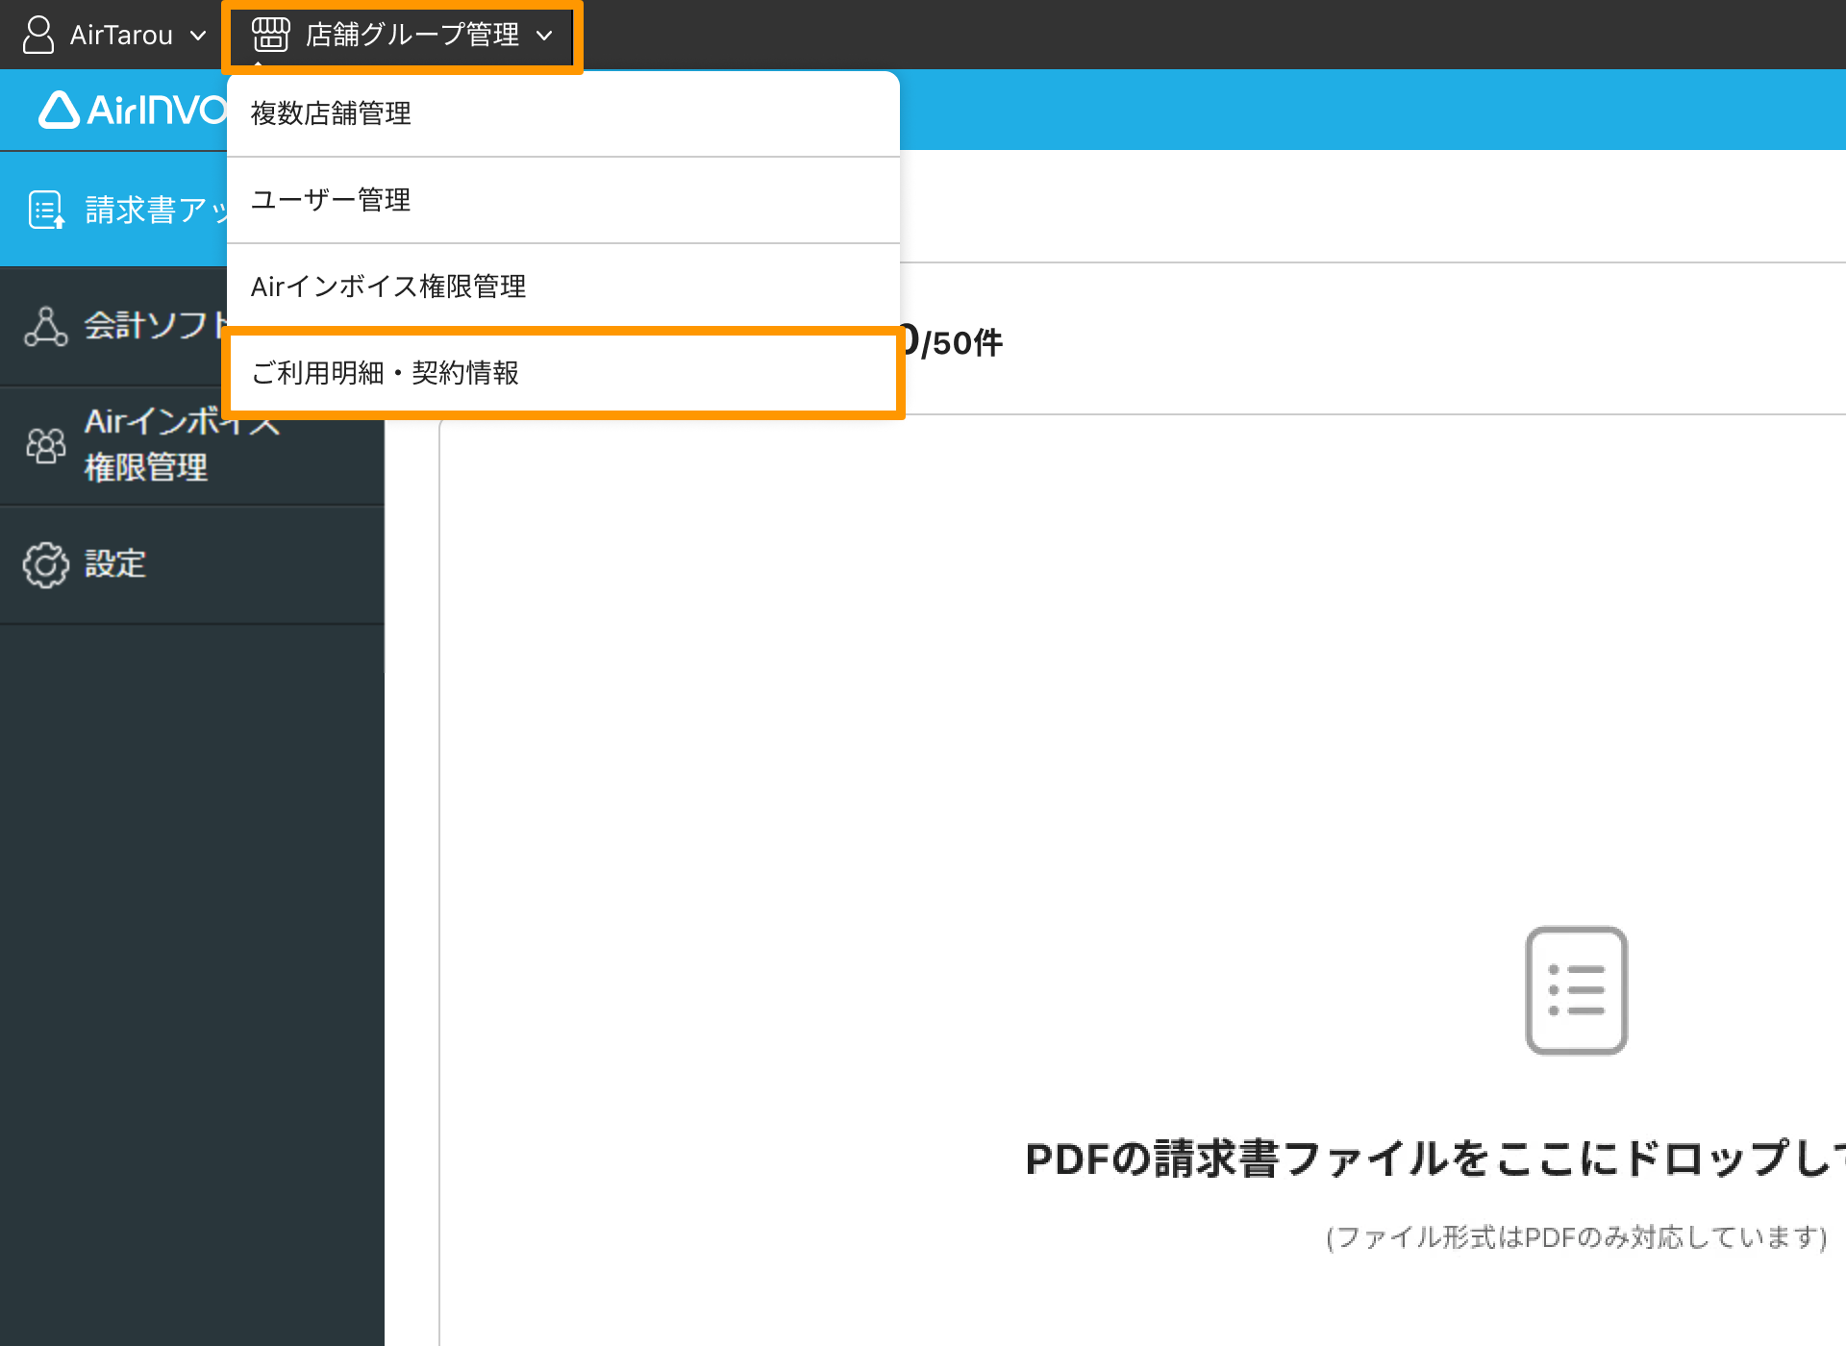Image resolution: width=1846 pixels, height=1346 pixels.
Task: Click the ファイル形式はPDFのみ対応しています note
Action: tap(1577, 1236)
